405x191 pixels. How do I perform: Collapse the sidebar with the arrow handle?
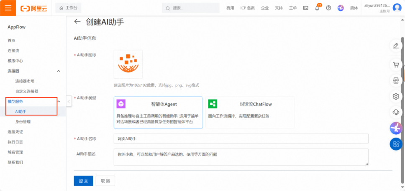(69, 101)
